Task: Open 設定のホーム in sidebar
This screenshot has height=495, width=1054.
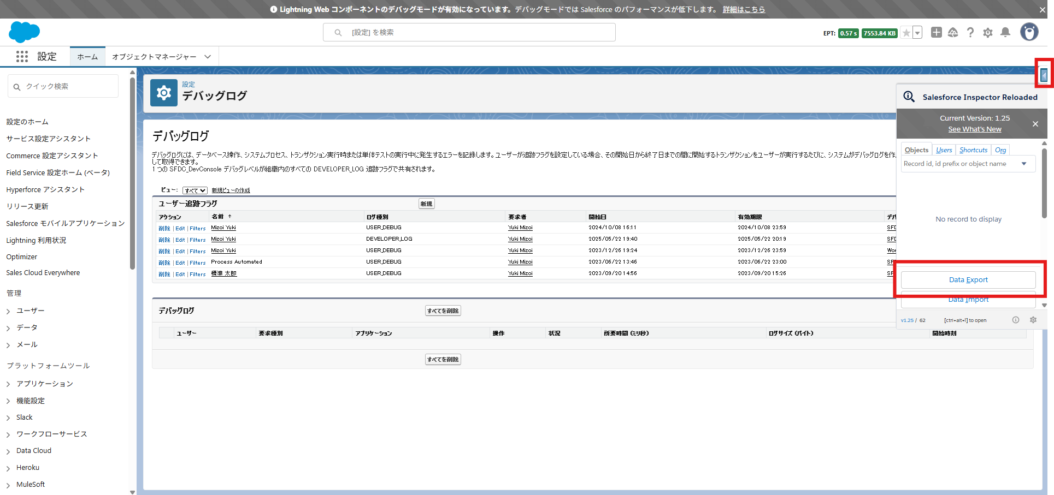Action: [x=27, y=122]
